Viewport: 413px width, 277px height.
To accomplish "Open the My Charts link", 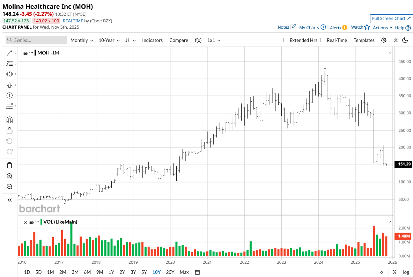I will [312, 27].
